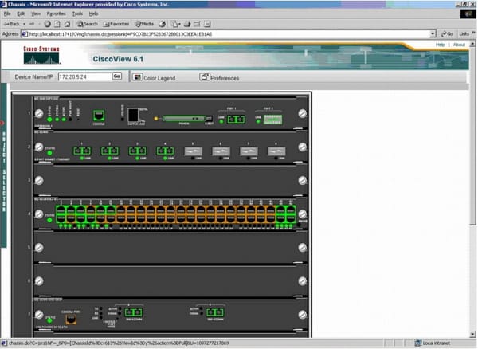Viewport: 478px width, 349px height.
Task: Click the Search button in IE toolbar
Action: point(87,24)
